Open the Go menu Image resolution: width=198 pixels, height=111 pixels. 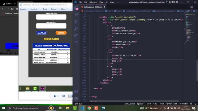click(107, 2)
